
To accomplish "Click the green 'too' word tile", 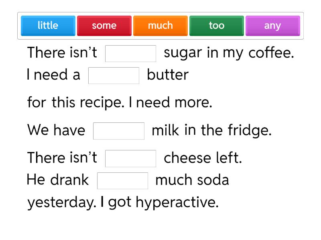I will point(216,26).
